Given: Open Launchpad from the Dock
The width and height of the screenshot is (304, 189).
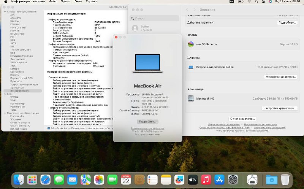Looking at the screenshot, I should (32, 180).
